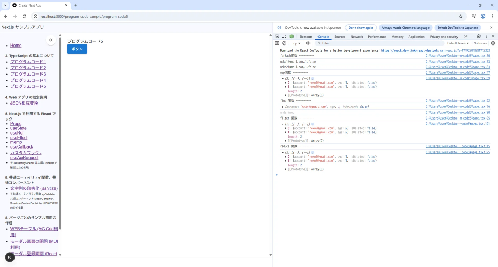Click the blue ボタン button

[x=77, y=49]
